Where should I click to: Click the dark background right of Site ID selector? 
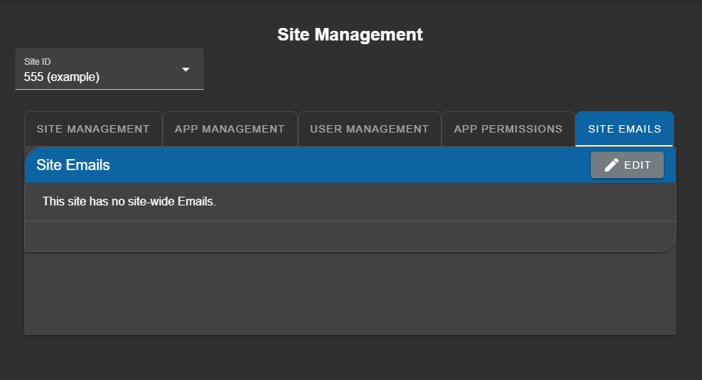tap(442, 70)
